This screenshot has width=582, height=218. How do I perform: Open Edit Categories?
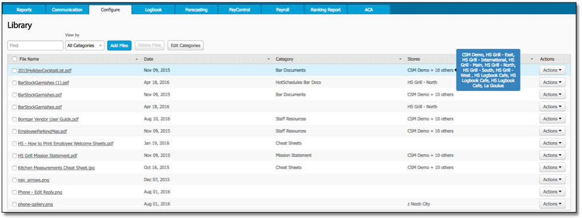186,45
